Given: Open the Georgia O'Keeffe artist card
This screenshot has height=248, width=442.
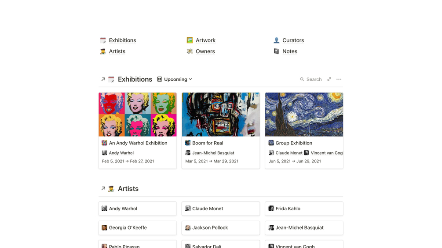Looking at the screenshot, I should point(138,228).
